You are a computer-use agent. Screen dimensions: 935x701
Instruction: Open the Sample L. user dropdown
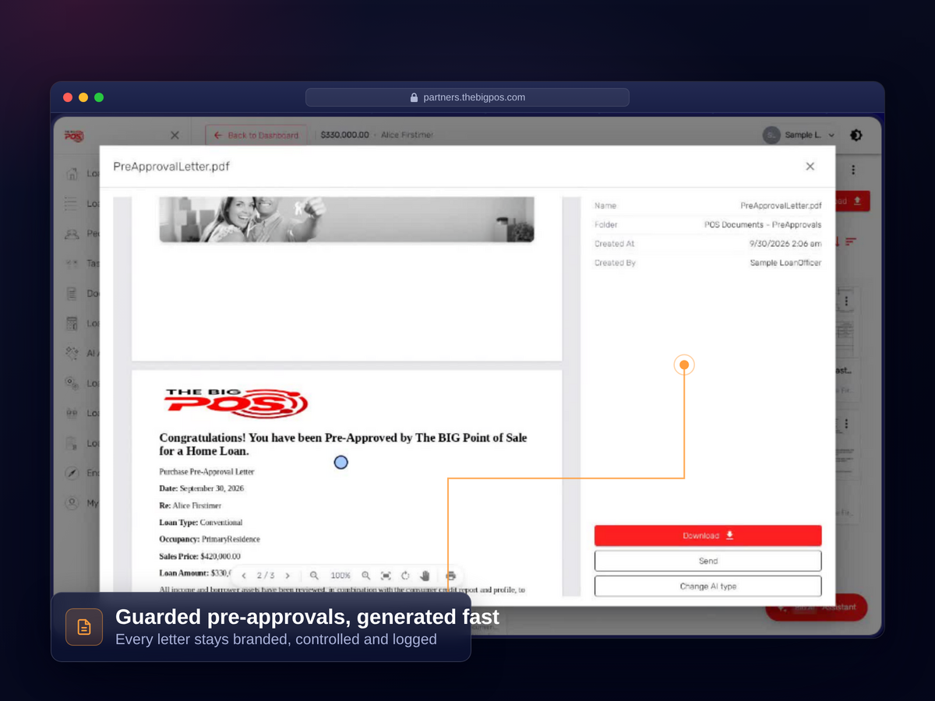(799, 135)
